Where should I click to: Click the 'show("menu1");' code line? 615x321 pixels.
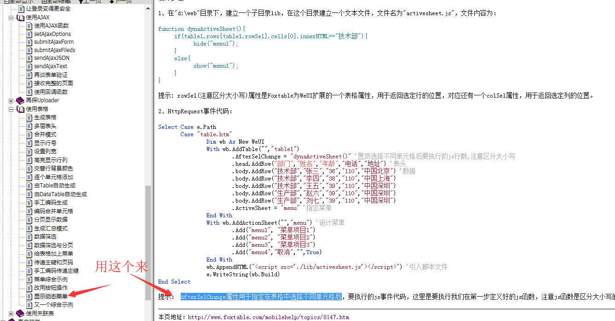click(216, 66)
